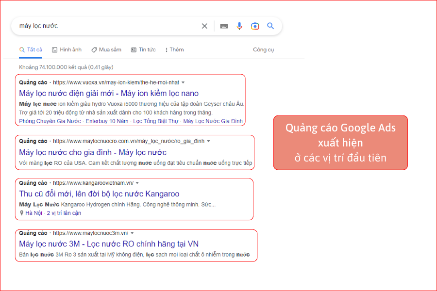437x291 pixels.
Task: Go to the 'Tin tức' tab
Action: click(143, 49)
